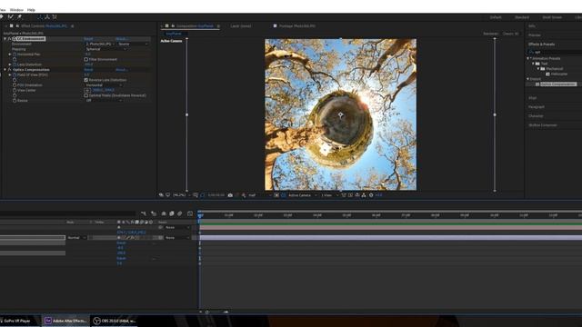
Task: Click the Effects & Presets search field
Action: [555, 53]
